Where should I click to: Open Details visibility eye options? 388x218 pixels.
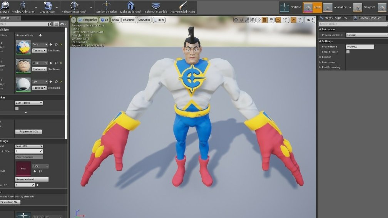[64, 24]
